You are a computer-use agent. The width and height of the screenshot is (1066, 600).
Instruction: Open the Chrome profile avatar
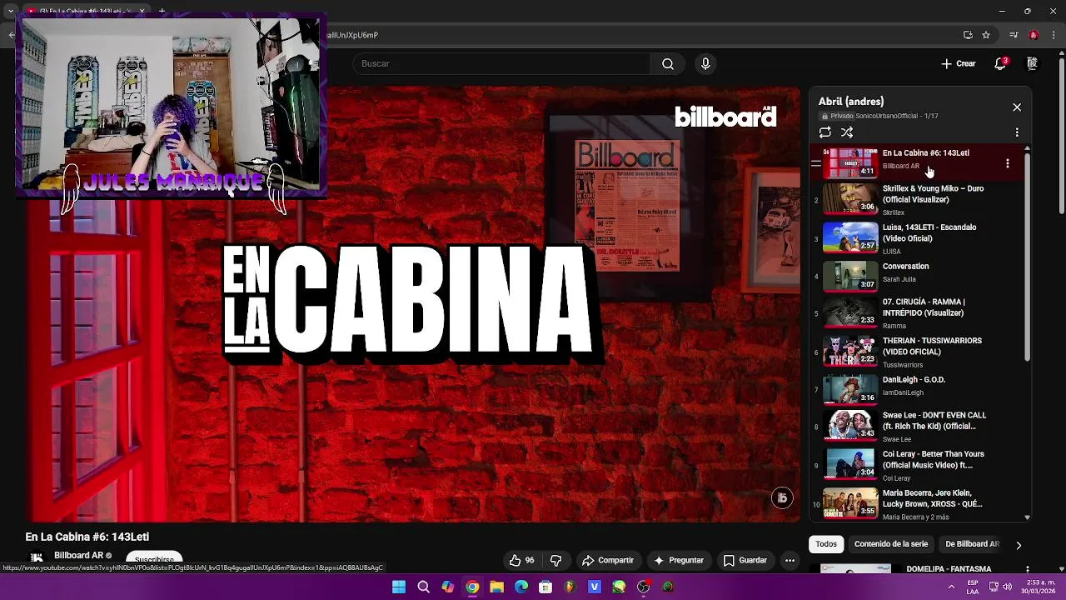1034,35
